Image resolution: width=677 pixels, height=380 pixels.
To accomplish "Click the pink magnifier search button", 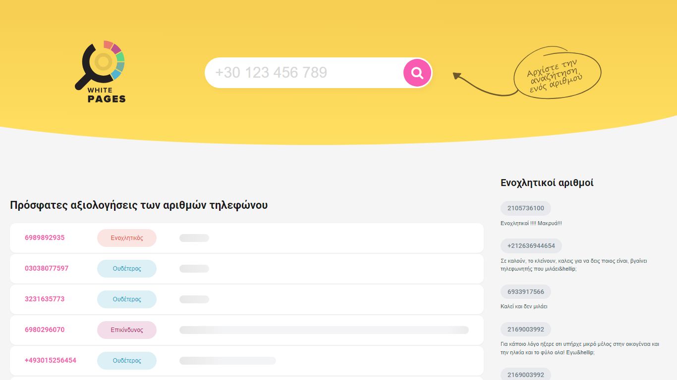I will [x=417, y=73].
